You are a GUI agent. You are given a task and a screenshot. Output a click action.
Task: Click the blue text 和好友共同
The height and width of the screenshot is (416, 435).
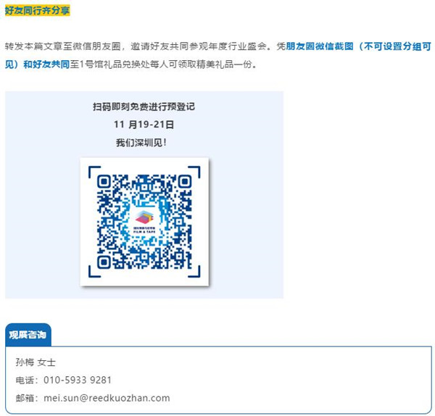point(46,65)
